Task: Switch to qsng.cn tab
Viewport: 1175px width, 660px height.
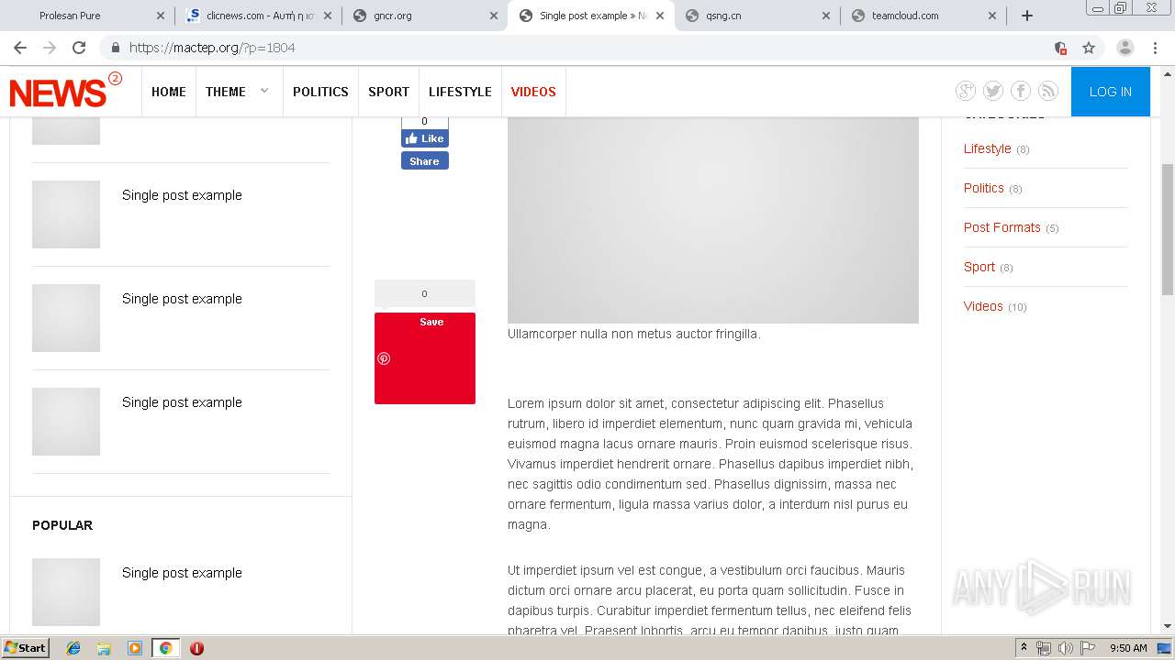Action: 755,16
